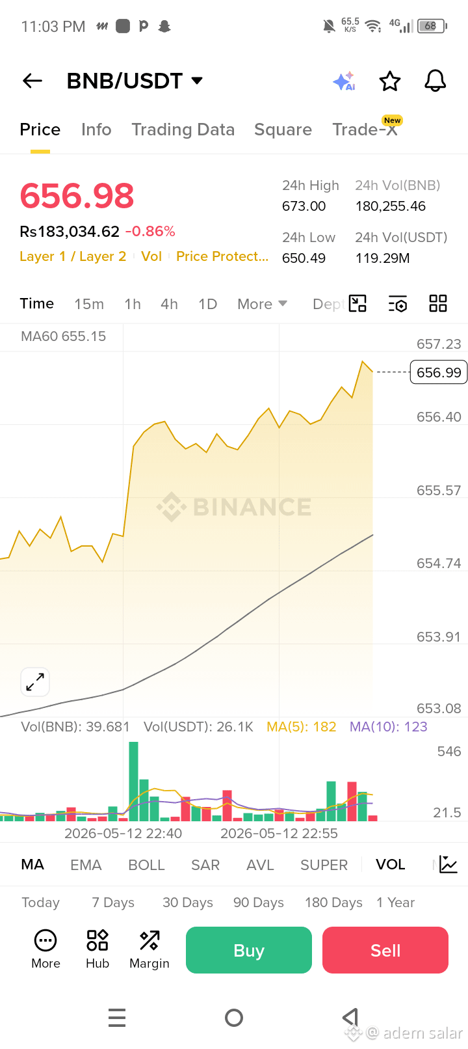Image resolution: width=468 pixels, height=1049 pixels.
Task: Open the indicator chart icon beside VOL
Action: (448, 864)
